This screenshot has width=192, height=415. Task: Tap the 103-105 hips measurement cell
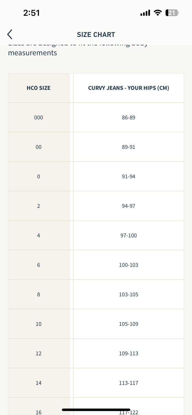(129, 294)
